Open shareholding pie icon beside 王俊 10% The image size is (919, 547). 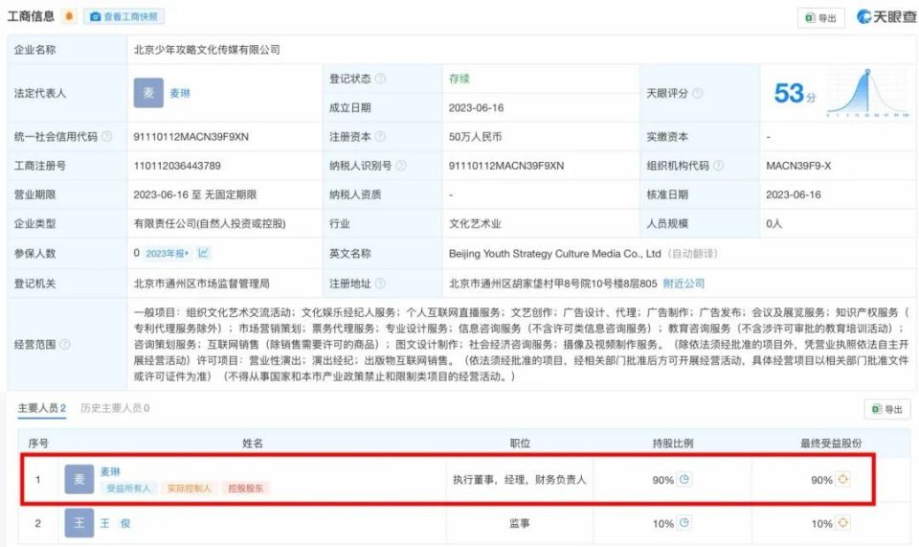(x=684, y=522)
